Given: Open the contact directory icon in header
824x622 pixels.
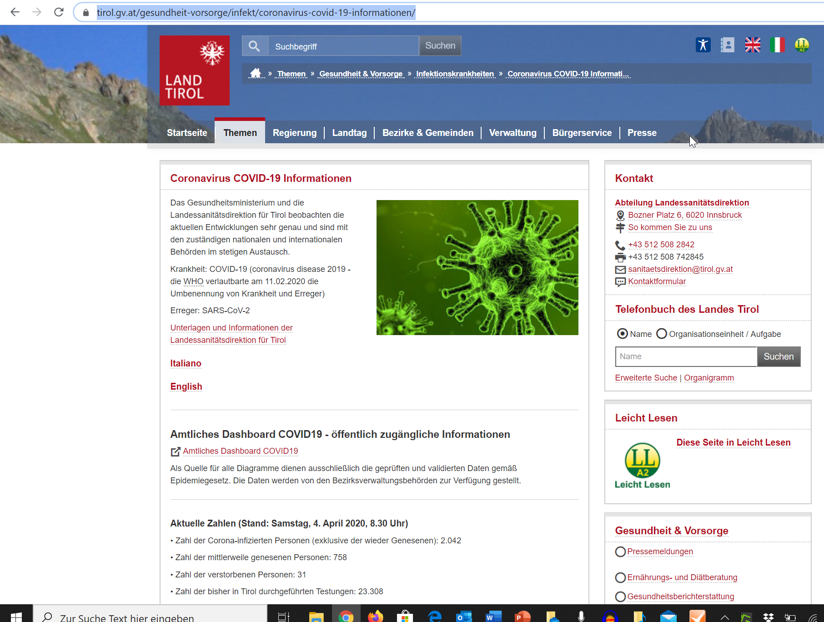Looking at the screenshot, I should (x=728, y=45).
